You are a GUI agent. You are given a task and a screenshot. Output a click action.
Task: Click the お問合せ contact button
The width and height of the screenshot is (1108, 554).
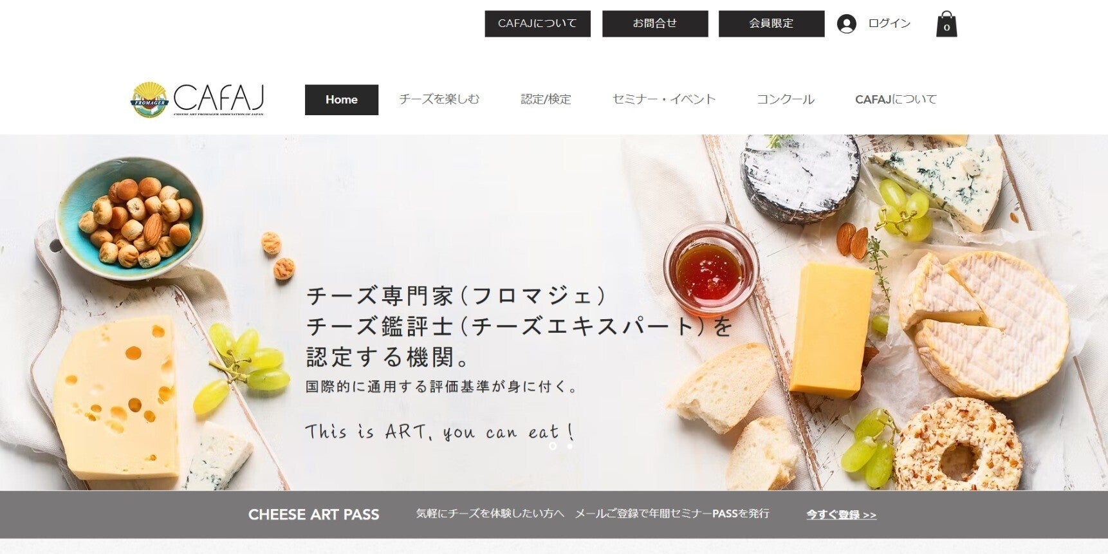655,24
